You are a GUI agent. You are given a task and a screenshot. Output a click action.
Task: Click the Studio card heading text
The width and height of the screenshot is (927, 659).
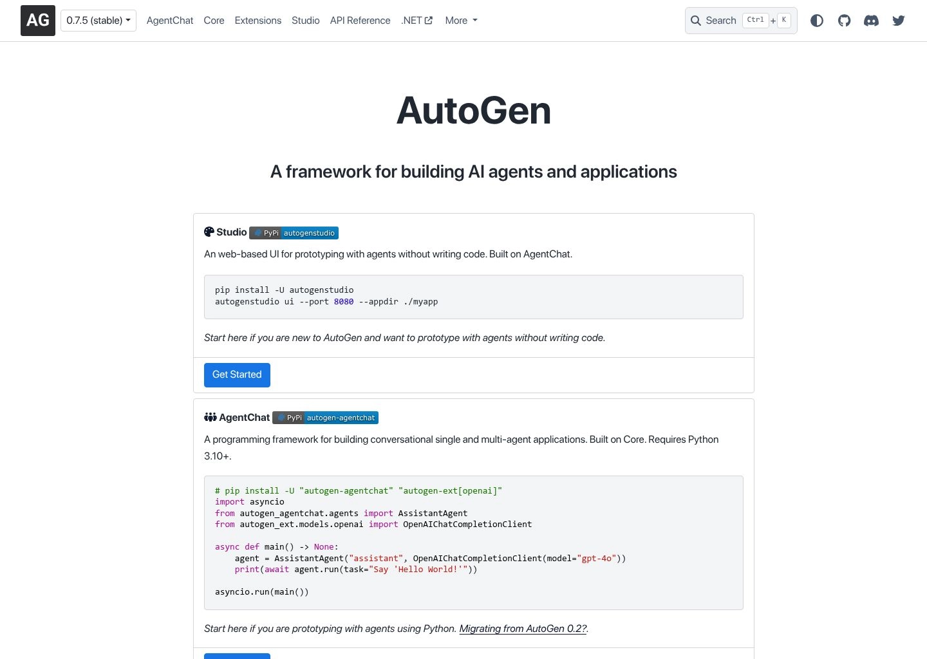[232, 232]
